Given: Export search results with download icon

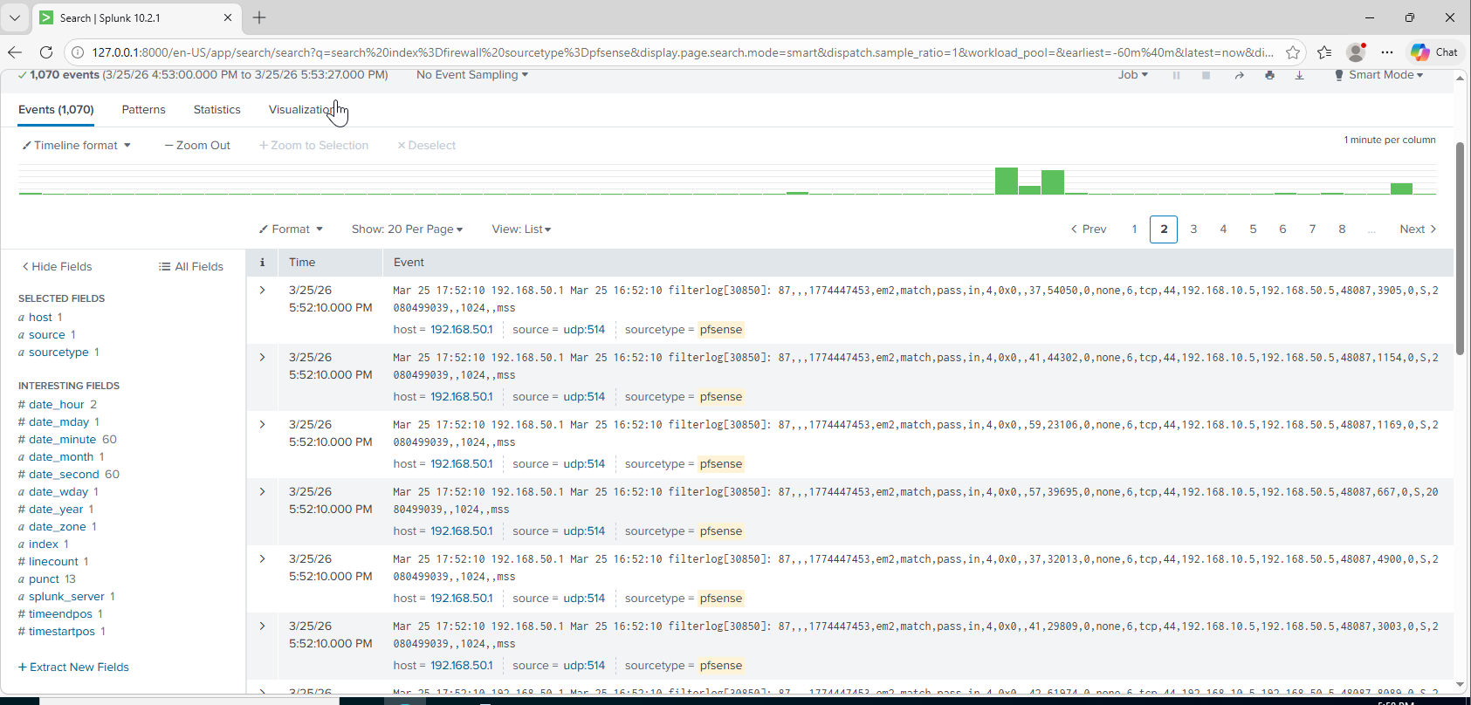Looking at the screenshot, I should click(1299, 75).
